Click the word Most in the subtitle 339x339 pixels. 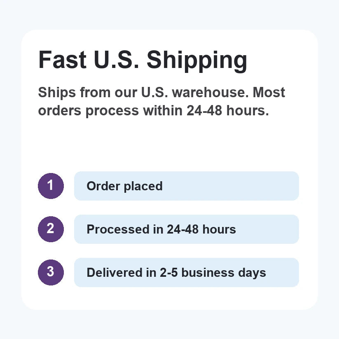pyautogui.click(x=269, y=92)
